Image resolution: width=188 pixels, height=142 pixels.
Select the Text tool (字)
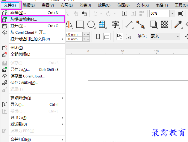coord(116,25)
